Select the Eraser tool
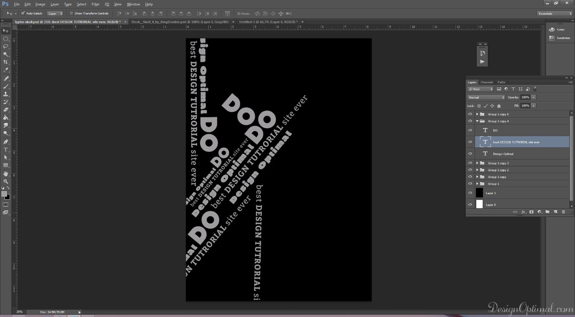 coord(6,110)
